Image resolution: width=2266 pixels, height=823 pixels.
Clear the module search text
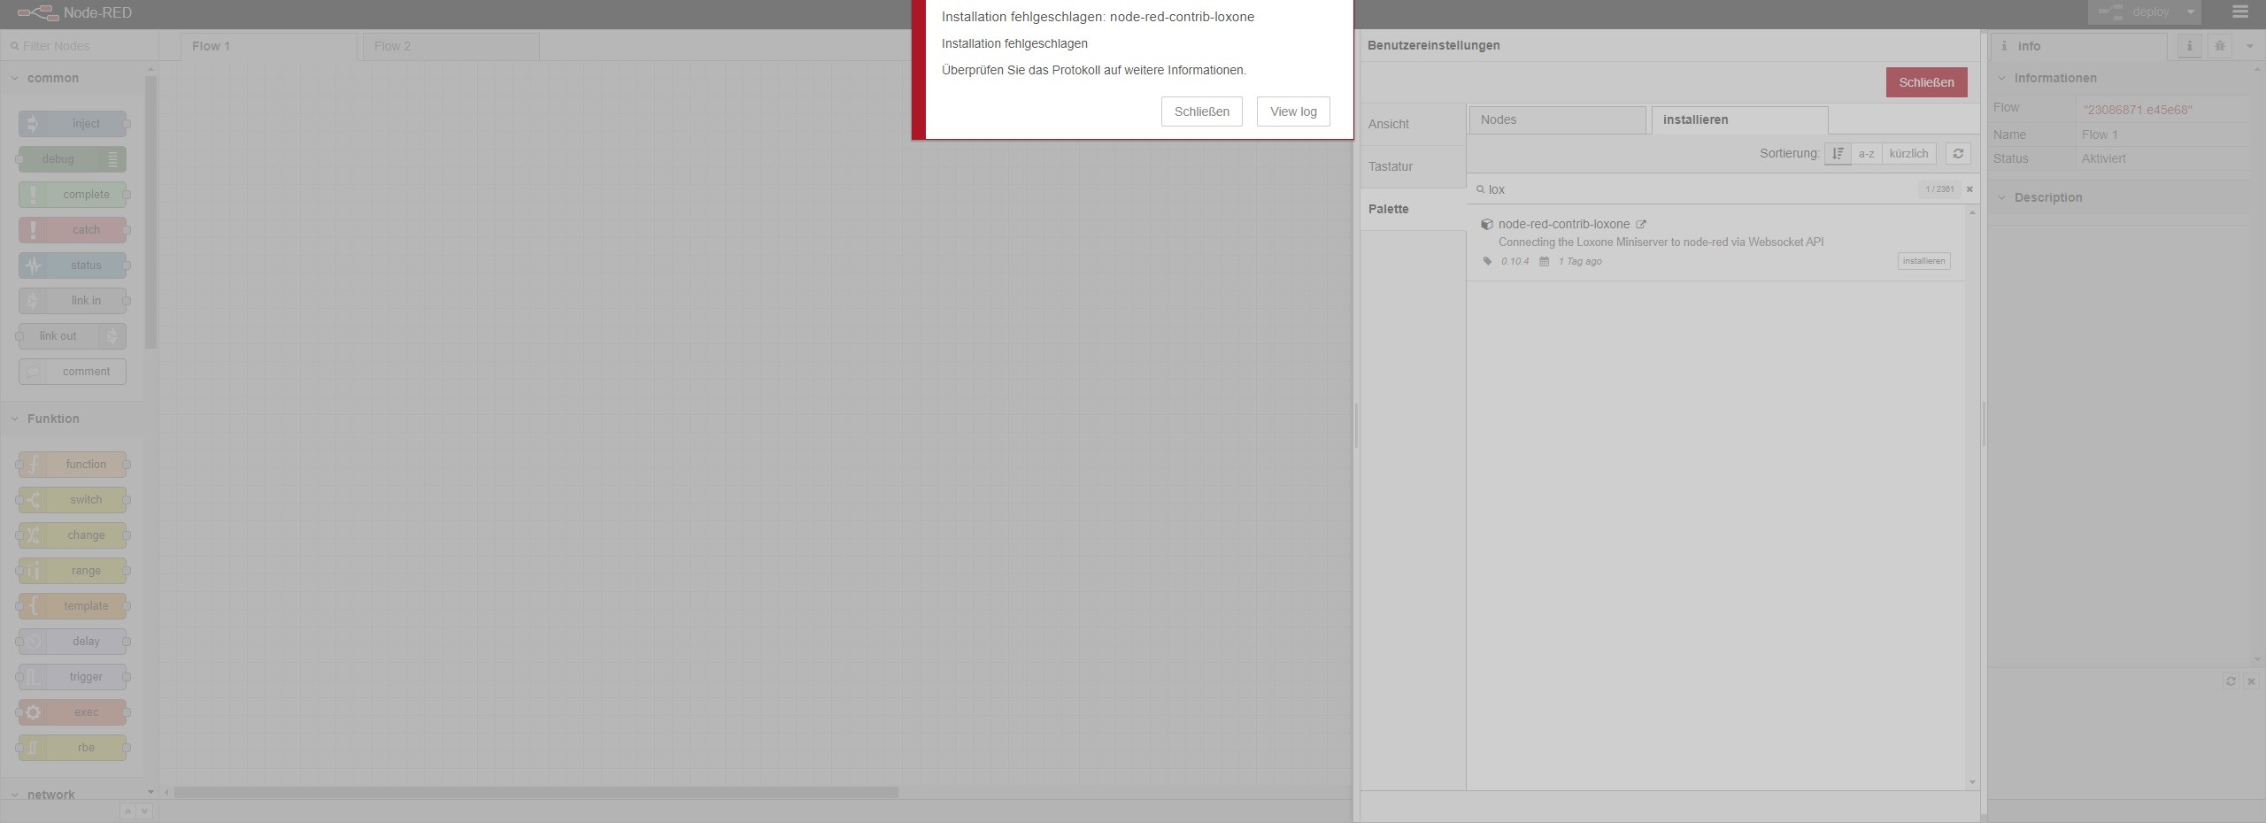coord(1969,189)
